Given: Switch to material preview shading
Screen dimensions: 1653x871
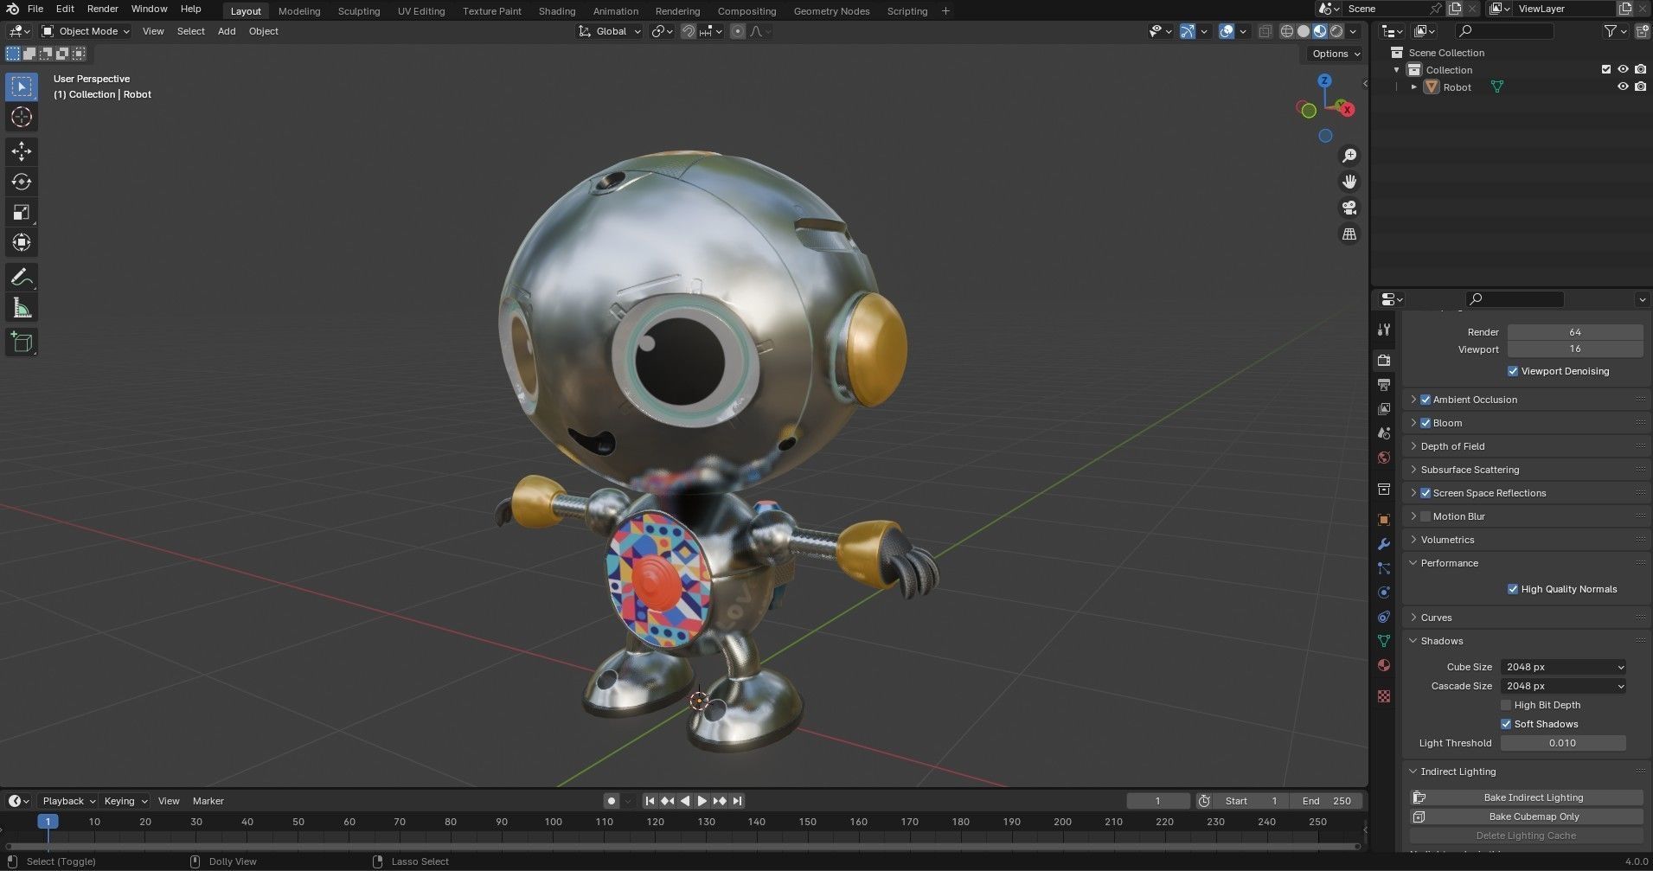Looking at the screenshot, I should 1320,31.
